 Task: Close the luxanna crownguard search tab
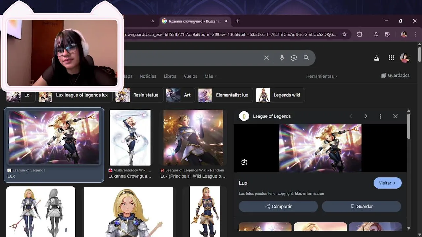(x=226, y=21)
